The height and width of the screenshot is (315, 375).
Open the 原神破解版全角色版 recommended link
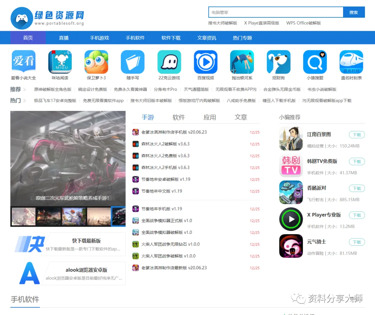coord(53,89)
